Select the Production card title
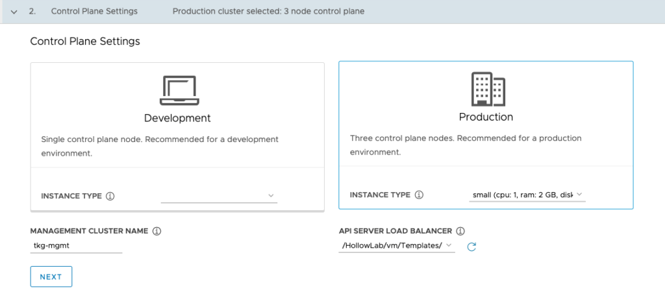665x301 pixels. click(486, 117)
